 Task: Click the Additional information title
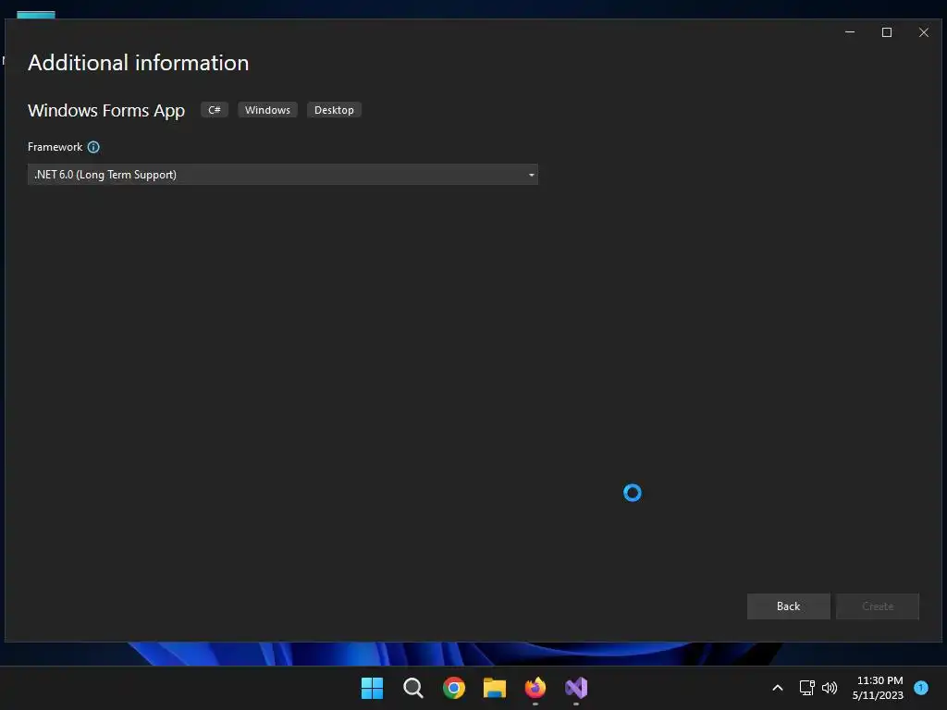[139, 63]
